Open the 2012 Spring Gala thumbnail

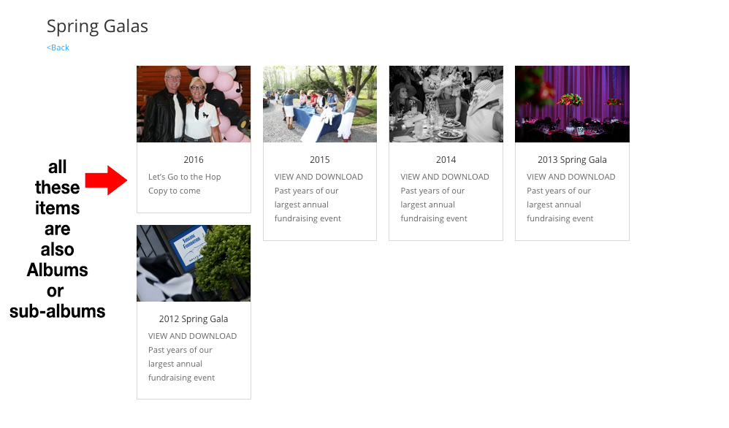(x=194, y=264)
